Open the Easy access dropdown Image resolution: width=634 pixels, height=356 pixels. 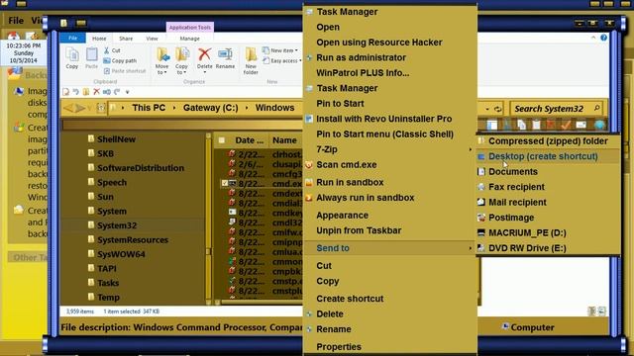pos(300,61)
